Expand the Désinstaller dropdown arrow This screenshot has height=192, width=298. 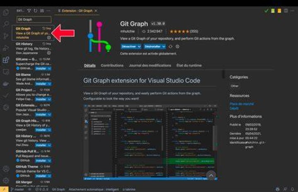(x=163, y=46)
